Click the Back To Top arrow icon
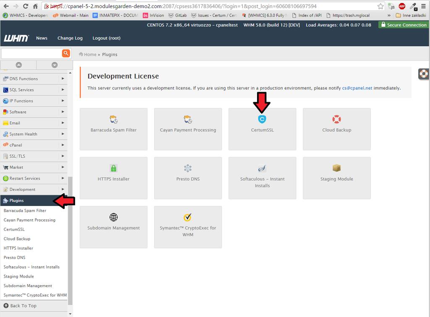The image size is (430, 317). click(x=6, y=306)
